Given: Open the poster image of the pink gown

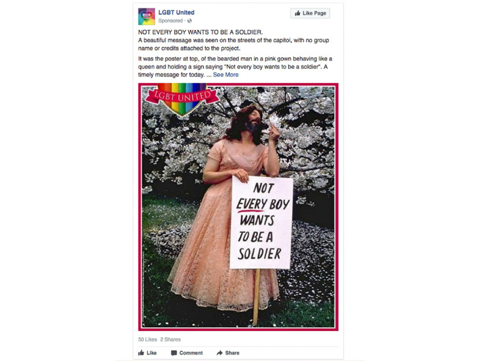Looking at the screenshot, I should click(238, 207).
